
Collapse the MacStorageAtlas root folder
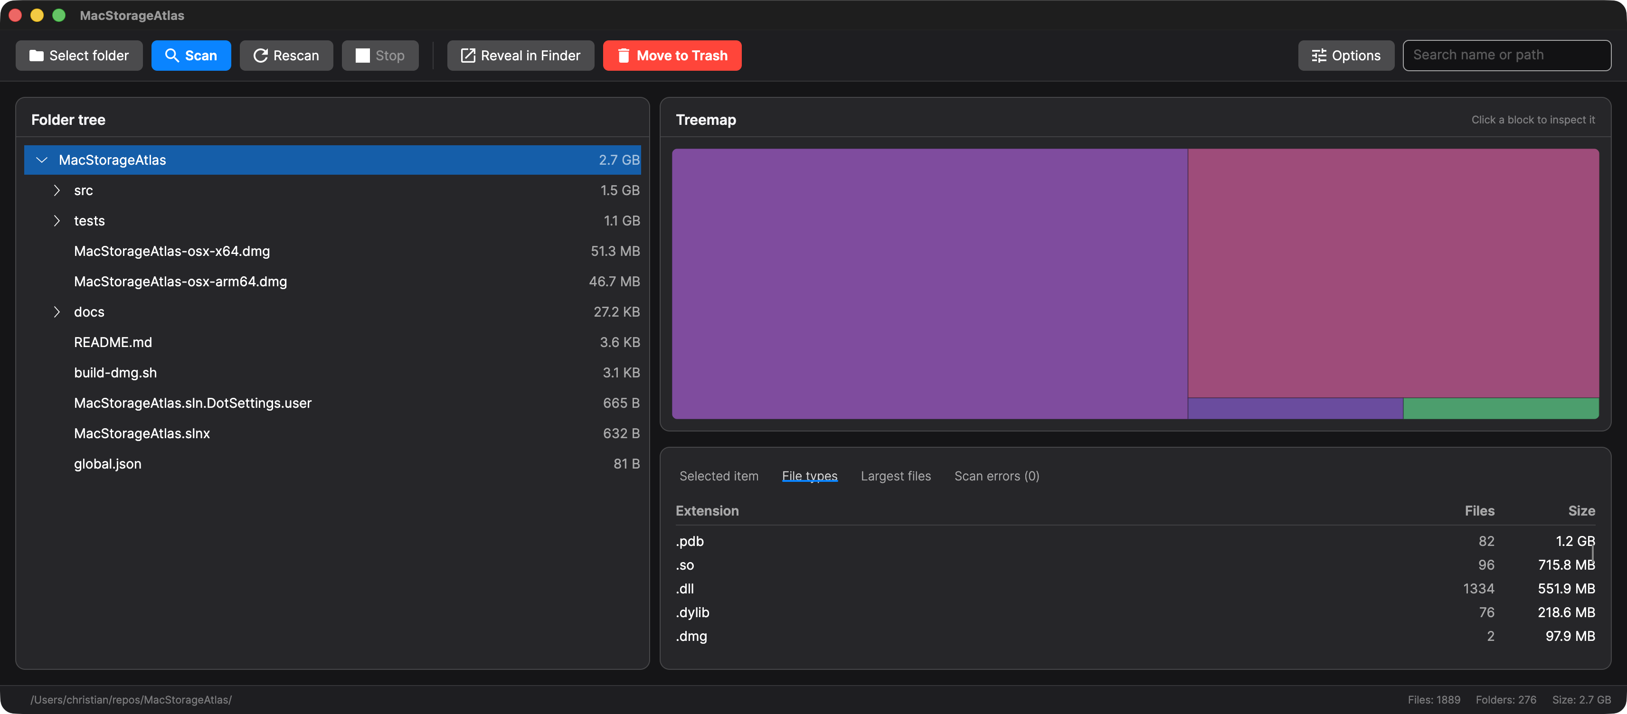42,160
